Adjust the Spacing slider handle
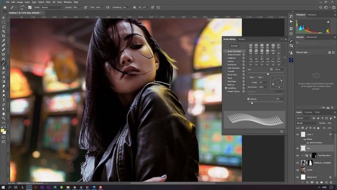The height and width of the screenshot is (190, 337). pos(252,103)
